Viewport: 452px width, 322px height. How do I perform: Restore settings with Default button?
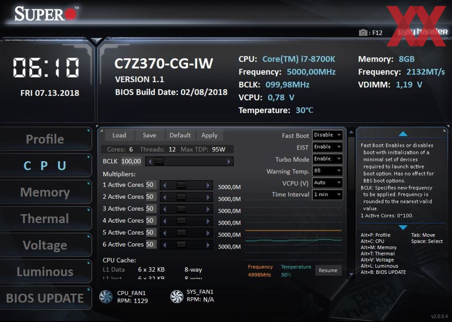(x=180, y=135)
